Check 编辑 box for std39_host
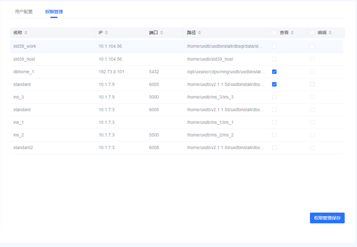Screen dimensions: 357x247 [312, 59]
